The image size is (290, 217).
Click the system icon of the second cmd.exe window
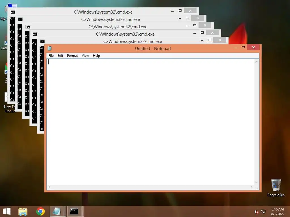[20, 19]
